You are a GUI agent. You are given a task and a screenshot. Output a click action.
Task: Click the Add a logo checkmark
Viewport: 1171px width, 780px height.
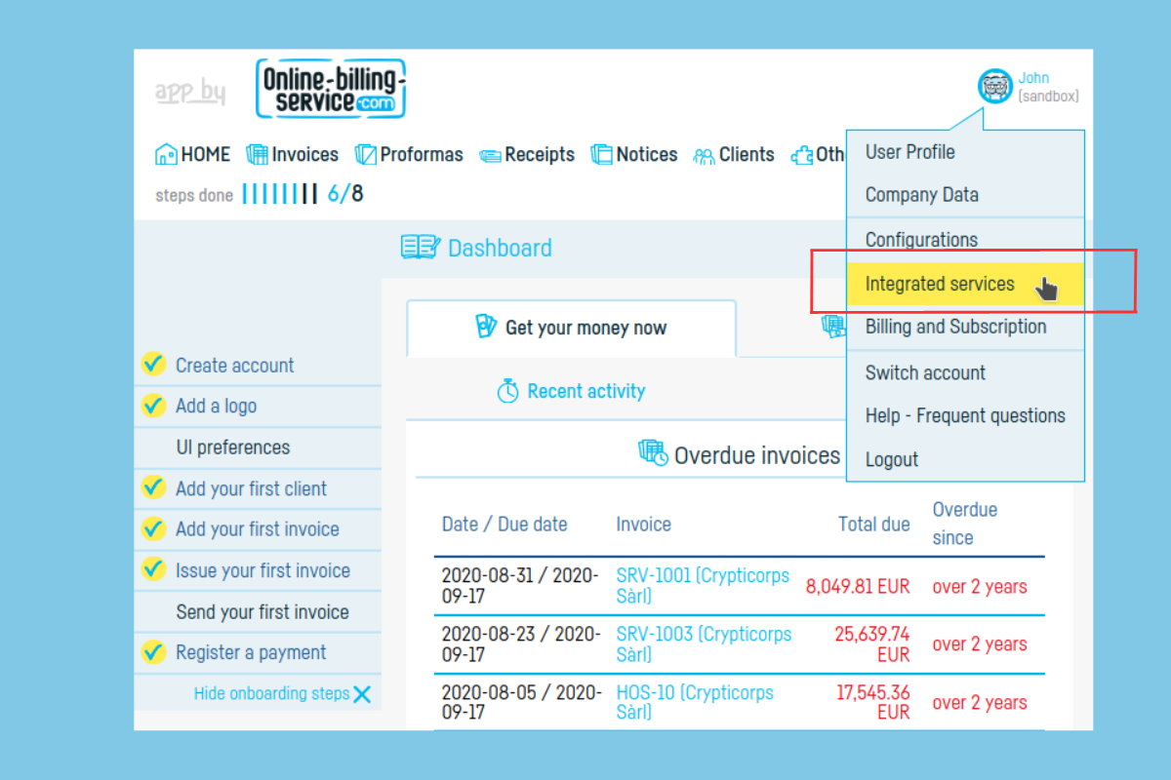coord(153,406)
